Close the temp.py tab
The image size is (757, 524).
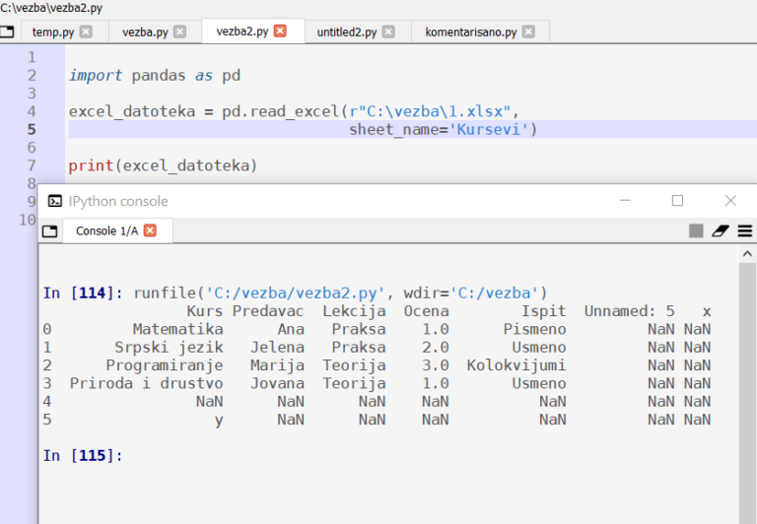click(86, 32)
